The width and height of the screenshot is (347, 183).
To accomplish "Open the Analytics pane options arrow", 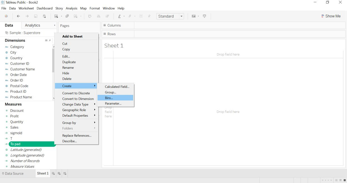I will (54, 25).
